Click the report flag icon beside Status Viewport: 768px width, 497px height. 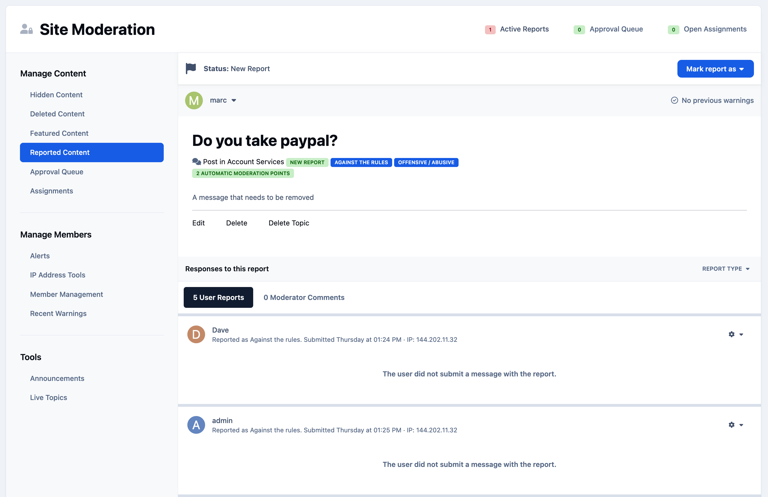191,68
